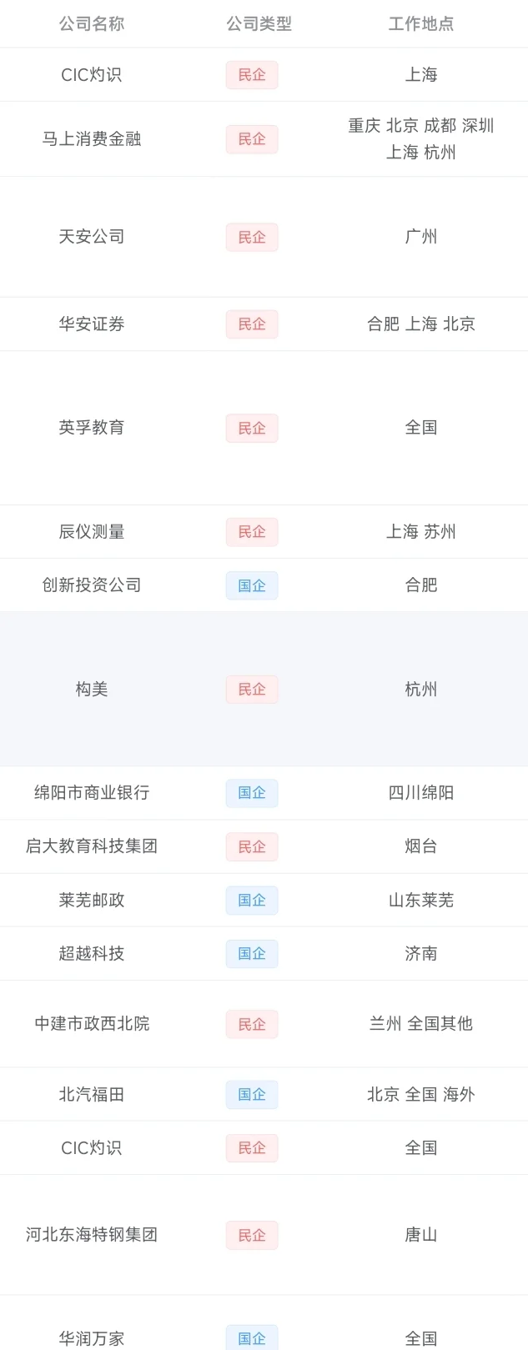Click the 国企 badge for 北汽福田
The height and width of the screenshot is (1350, 528).
[x=251, y=1095]
